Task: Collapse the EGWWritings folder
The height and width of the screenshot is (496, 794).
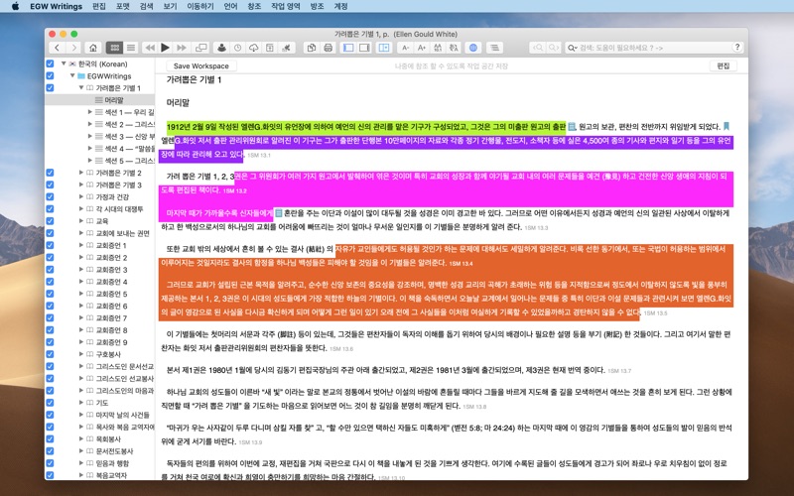Action: [72, 76]
